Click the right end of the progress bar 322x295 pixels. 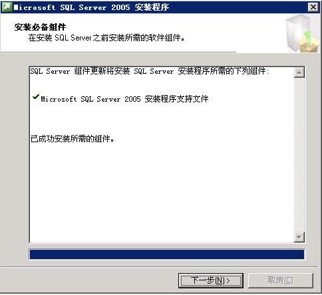click(x=301, y=254)
